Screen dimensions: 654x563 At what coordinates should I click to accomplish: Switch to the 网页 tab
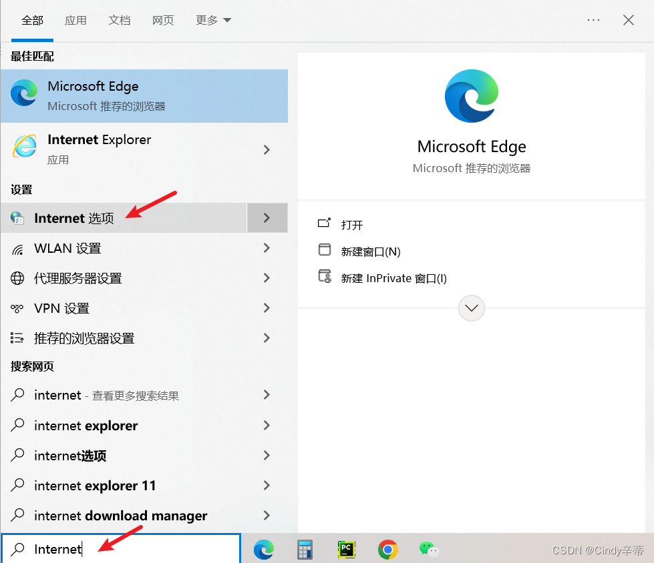[163, 20]
